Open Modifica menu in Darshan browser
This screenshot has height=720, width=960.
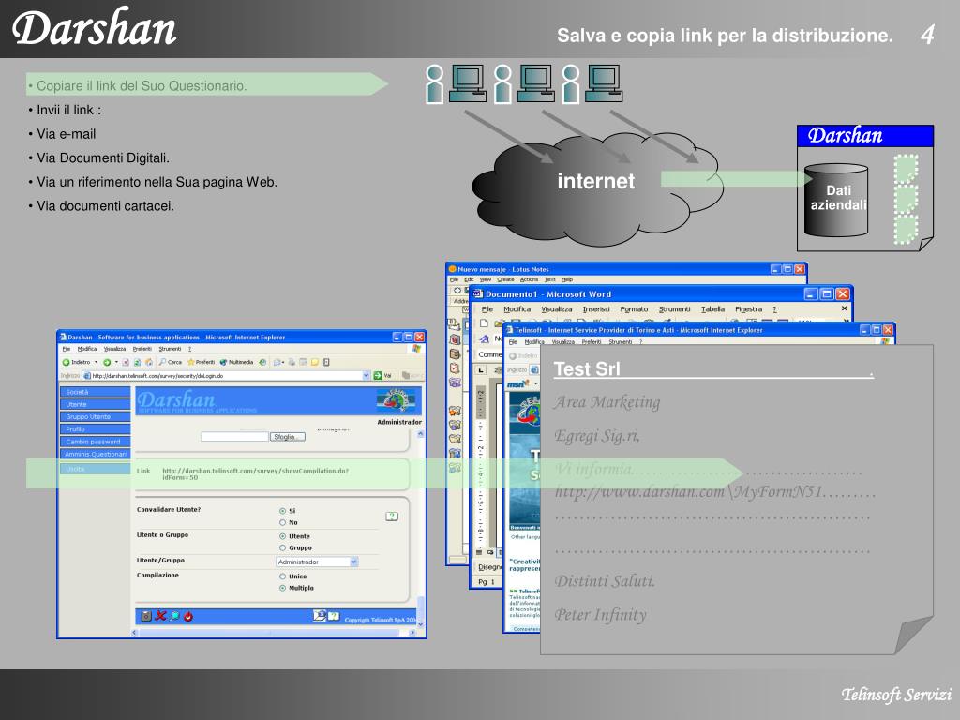pos(87,349)
